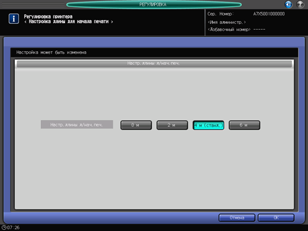The height and width of the screenshot is (231, 308).
Task: Click the Имя администр. field label
Action: click(x=226, y=22)
